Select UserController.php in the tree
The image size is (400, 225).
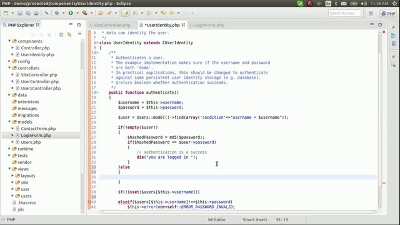tap(39, 81)
